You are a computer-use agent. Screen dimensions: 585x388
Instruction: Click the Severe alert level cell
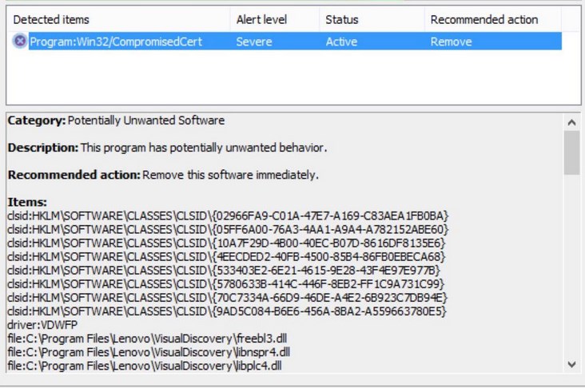(254, 42)
